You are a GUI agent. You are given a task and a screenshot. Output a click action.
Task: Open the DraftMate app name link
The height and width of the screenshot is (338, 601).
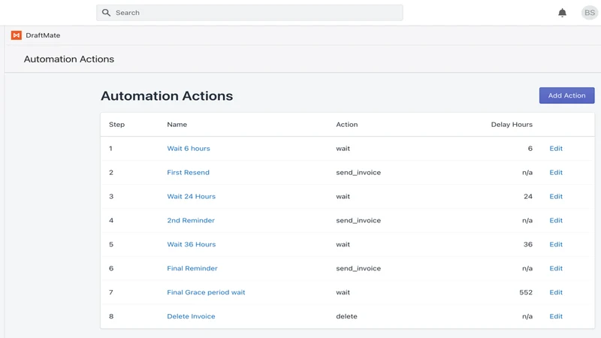point(43,35)
